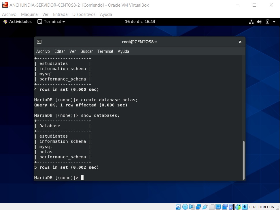Viewport: 280px width, 210px height.
Task: Open the network adapters icon in status bar
Action: pos(198,206)
